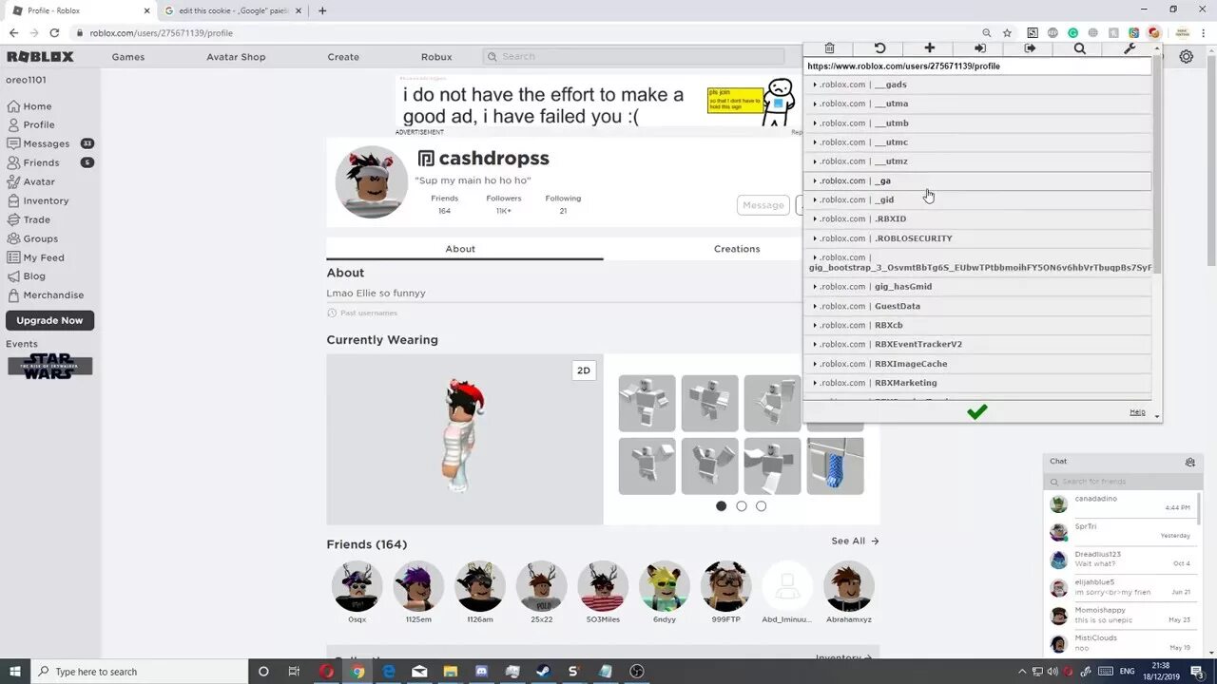Click the green checkmark submit icon
Viewport: 1217px width, 684px height.
tap(976, 411)
